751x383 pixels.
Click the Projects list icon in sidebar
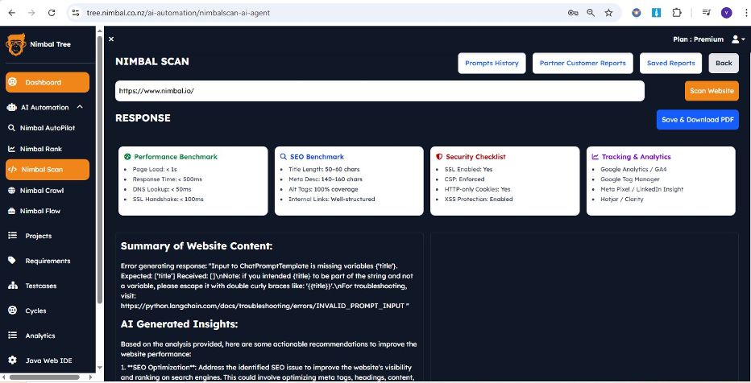(x=12, y=236)
